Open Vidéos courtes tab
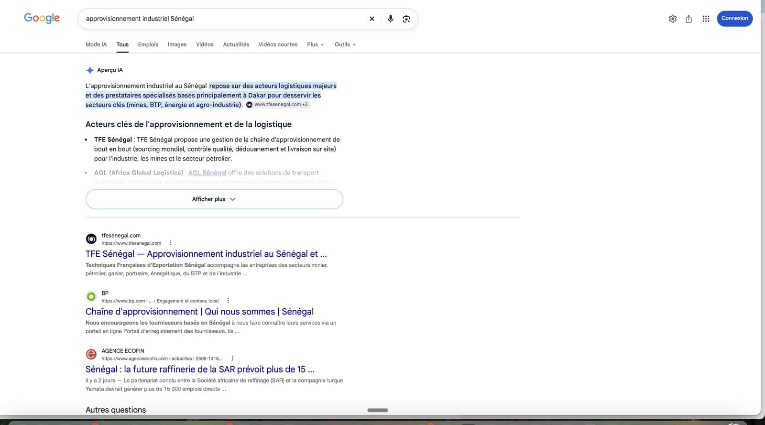This screenshot has width=765, height=425. click(278, 44)
